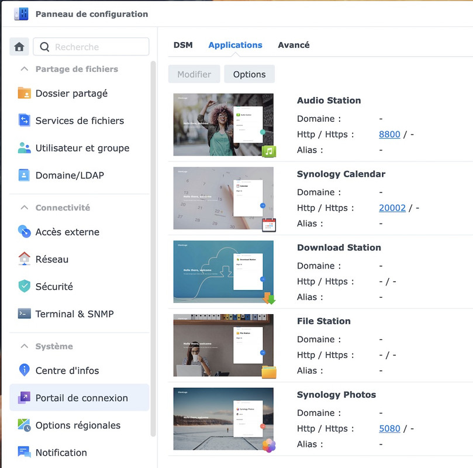Click Panneau de configuration window title
The width and height of the screenshot is (473, 468).
pyautogui.click(x=92, y=14)
